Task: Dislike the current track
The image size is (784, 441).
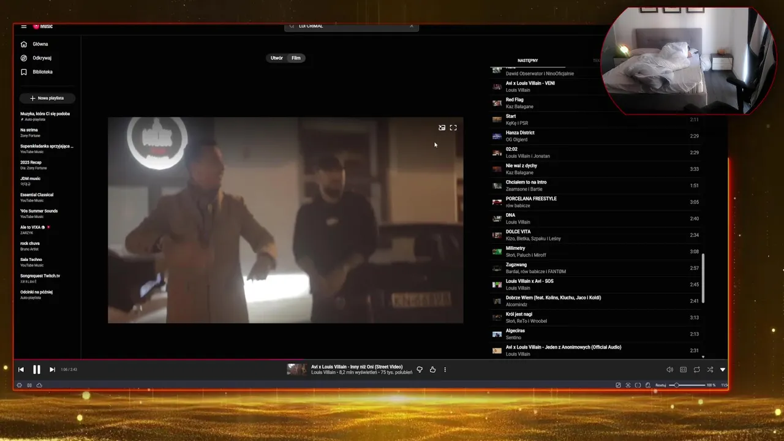Action: (420, 369)
